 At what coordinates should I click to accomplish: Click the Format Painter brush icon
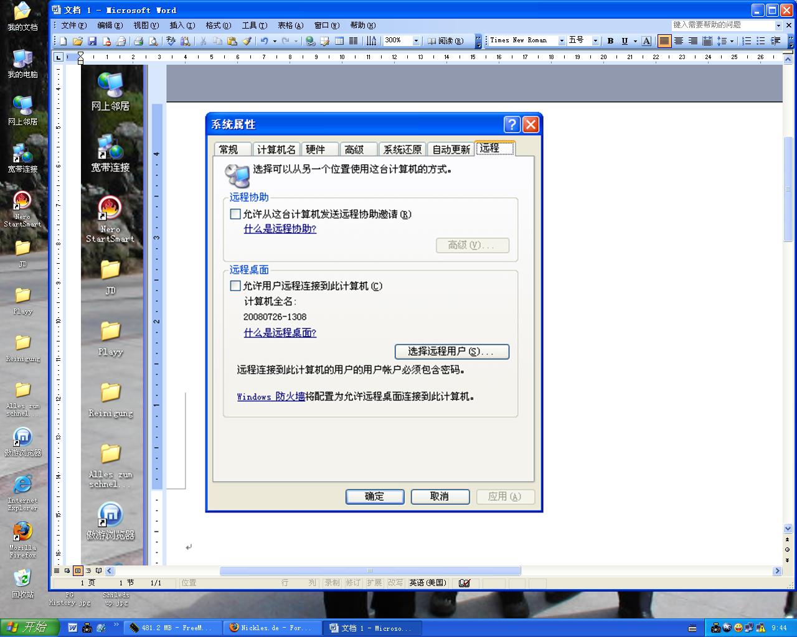click(x=247, y=41)
